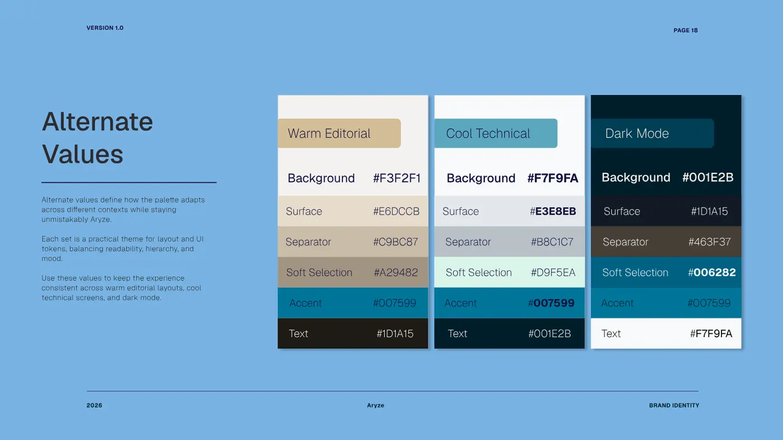783x440 pixels.
Task: Select Cool Technical Accent swatch row
Action: [x=510, y=303]
